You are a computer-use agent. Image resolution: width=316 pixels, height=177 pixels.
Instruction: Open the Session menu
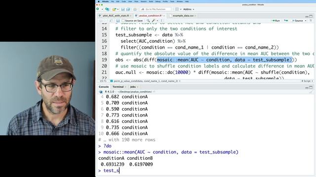pos(144,1)
